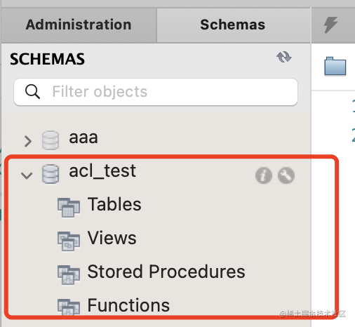Click the Stored Procedures folder icon

click(69, 274)
